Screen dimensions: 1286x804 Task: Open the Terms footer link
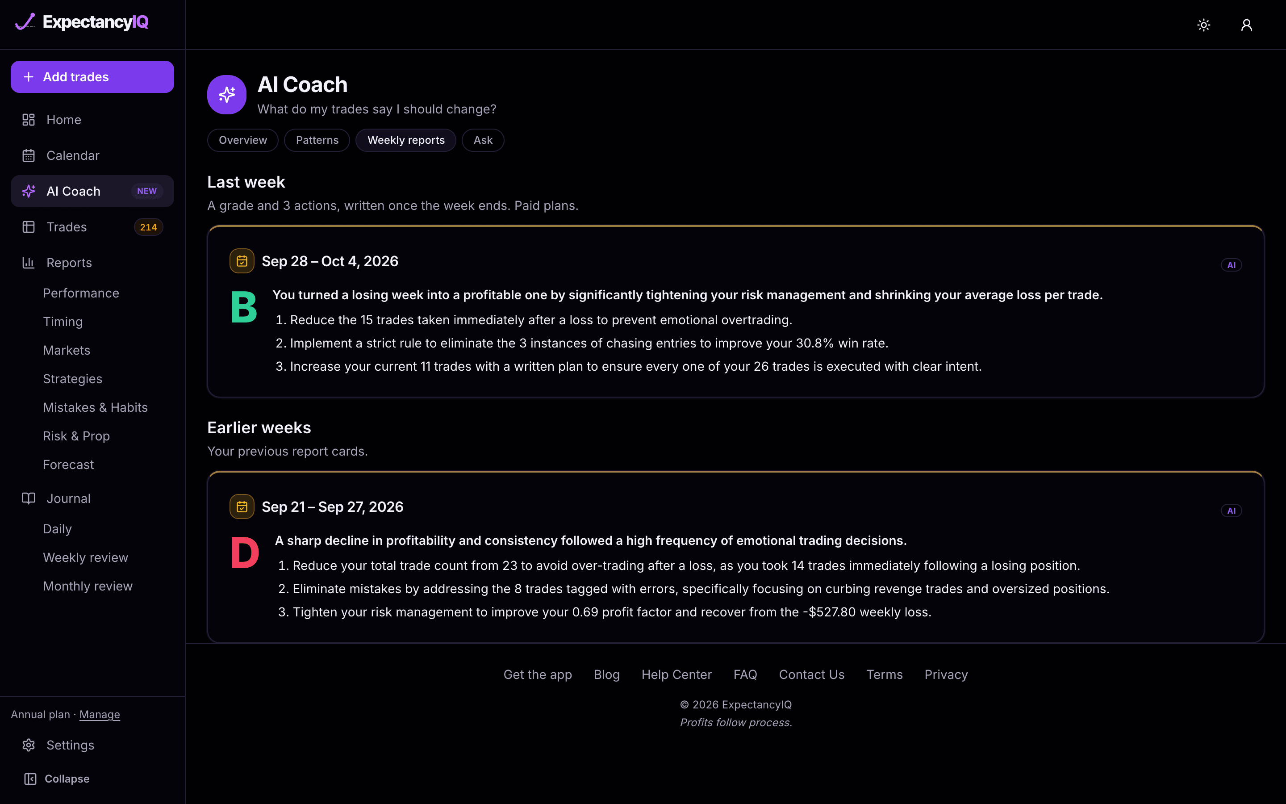tap(884, 674)
